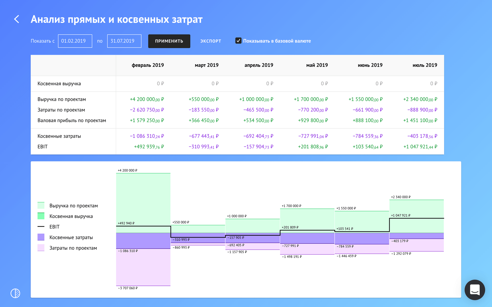The height and width of the screenshot is (307, 492).
Task: Click the chart label +1 047 921 ₽
Action: click(x=401, y=215)
